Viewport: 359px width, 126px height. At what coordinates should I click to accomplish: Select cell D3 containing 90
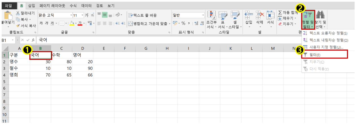pos(83,68)
